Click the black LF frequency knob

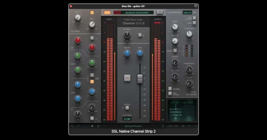tap(92, 107)
